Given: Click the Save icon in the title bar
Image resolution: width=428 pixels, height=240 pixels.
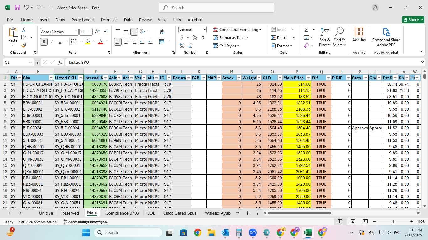Looking at the screenshot, I should [x=18, y=7].
